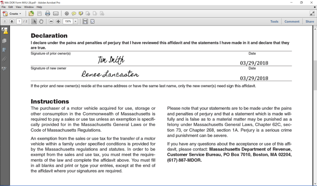Click the Instructions heading

tap(50, 102)
